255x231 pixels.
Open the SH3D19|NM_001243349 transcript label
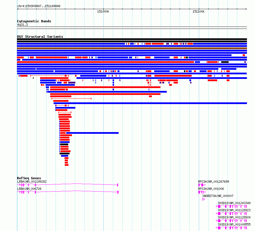point(234,203)
